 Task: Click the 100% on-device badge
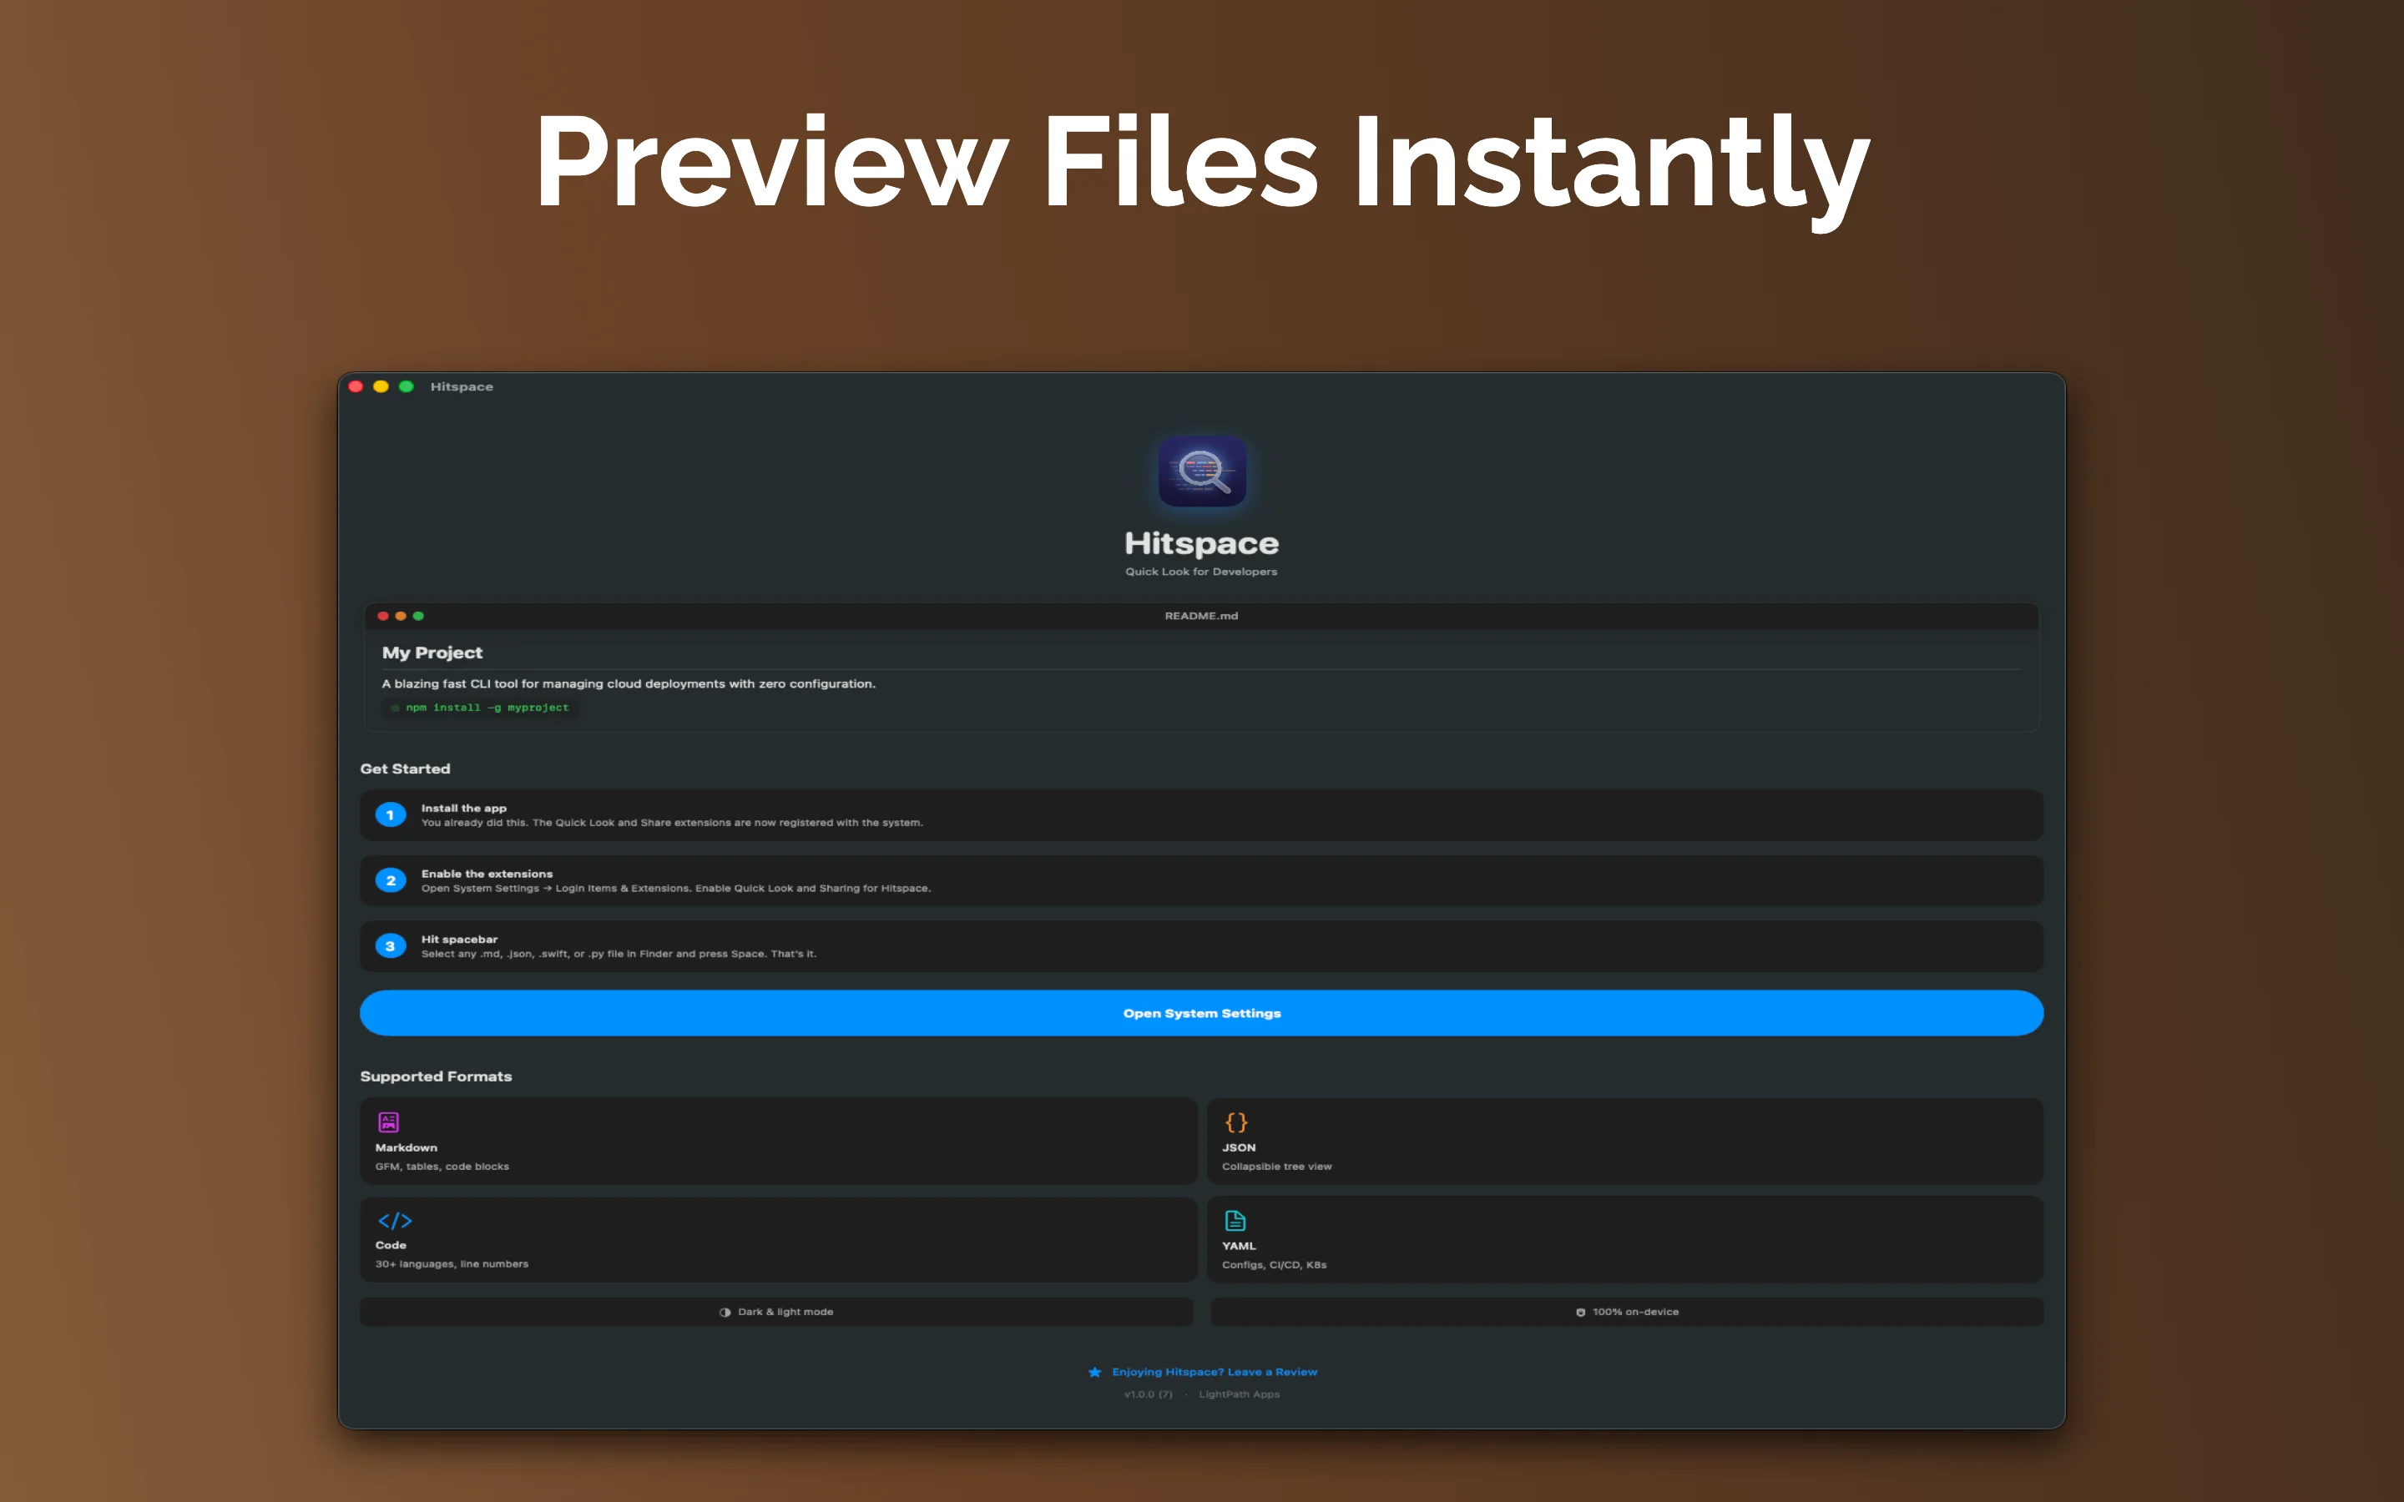(x=1627, y=1313)
